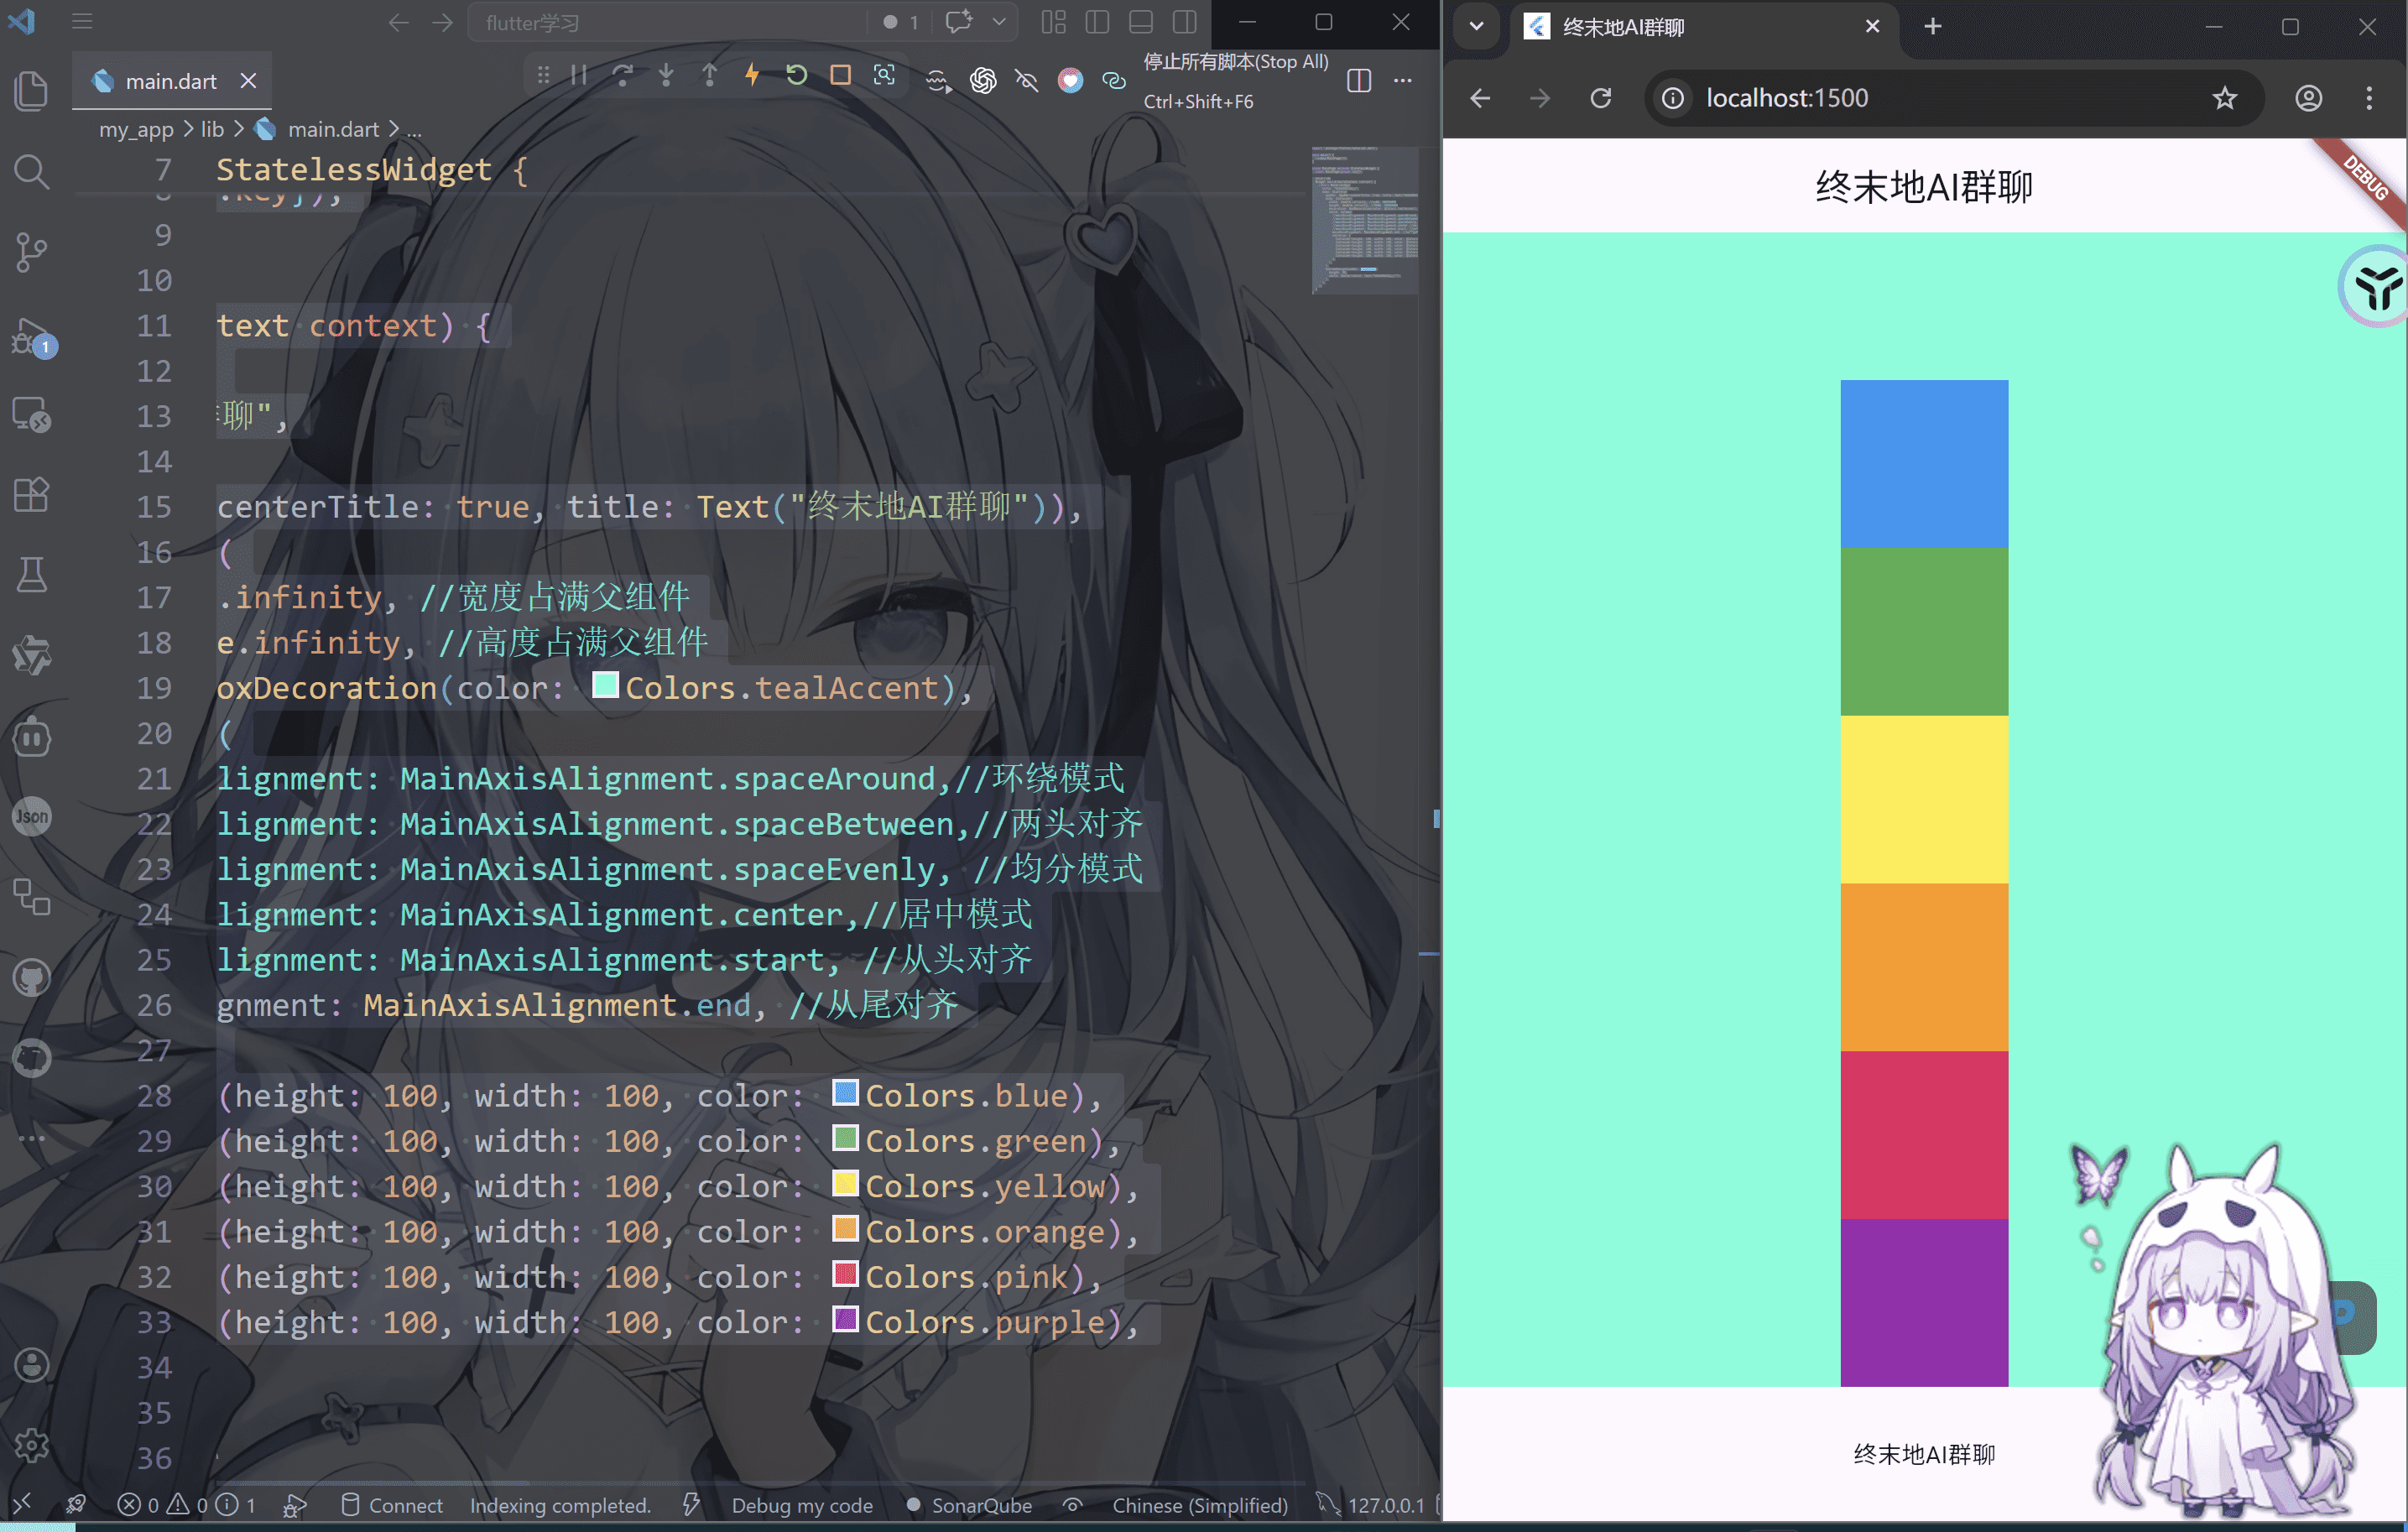
Task: Expand the browser tab search dropdown
Action: [x=1476, y=27]
